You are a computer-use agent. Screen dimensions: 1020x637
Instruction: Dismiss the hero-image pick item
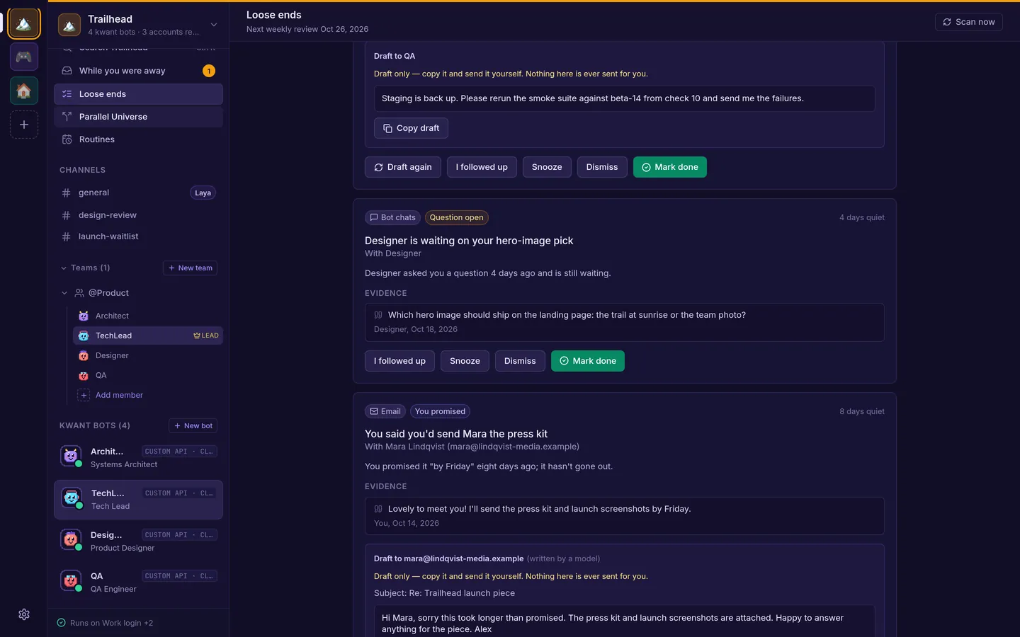[x=520, y=361]
